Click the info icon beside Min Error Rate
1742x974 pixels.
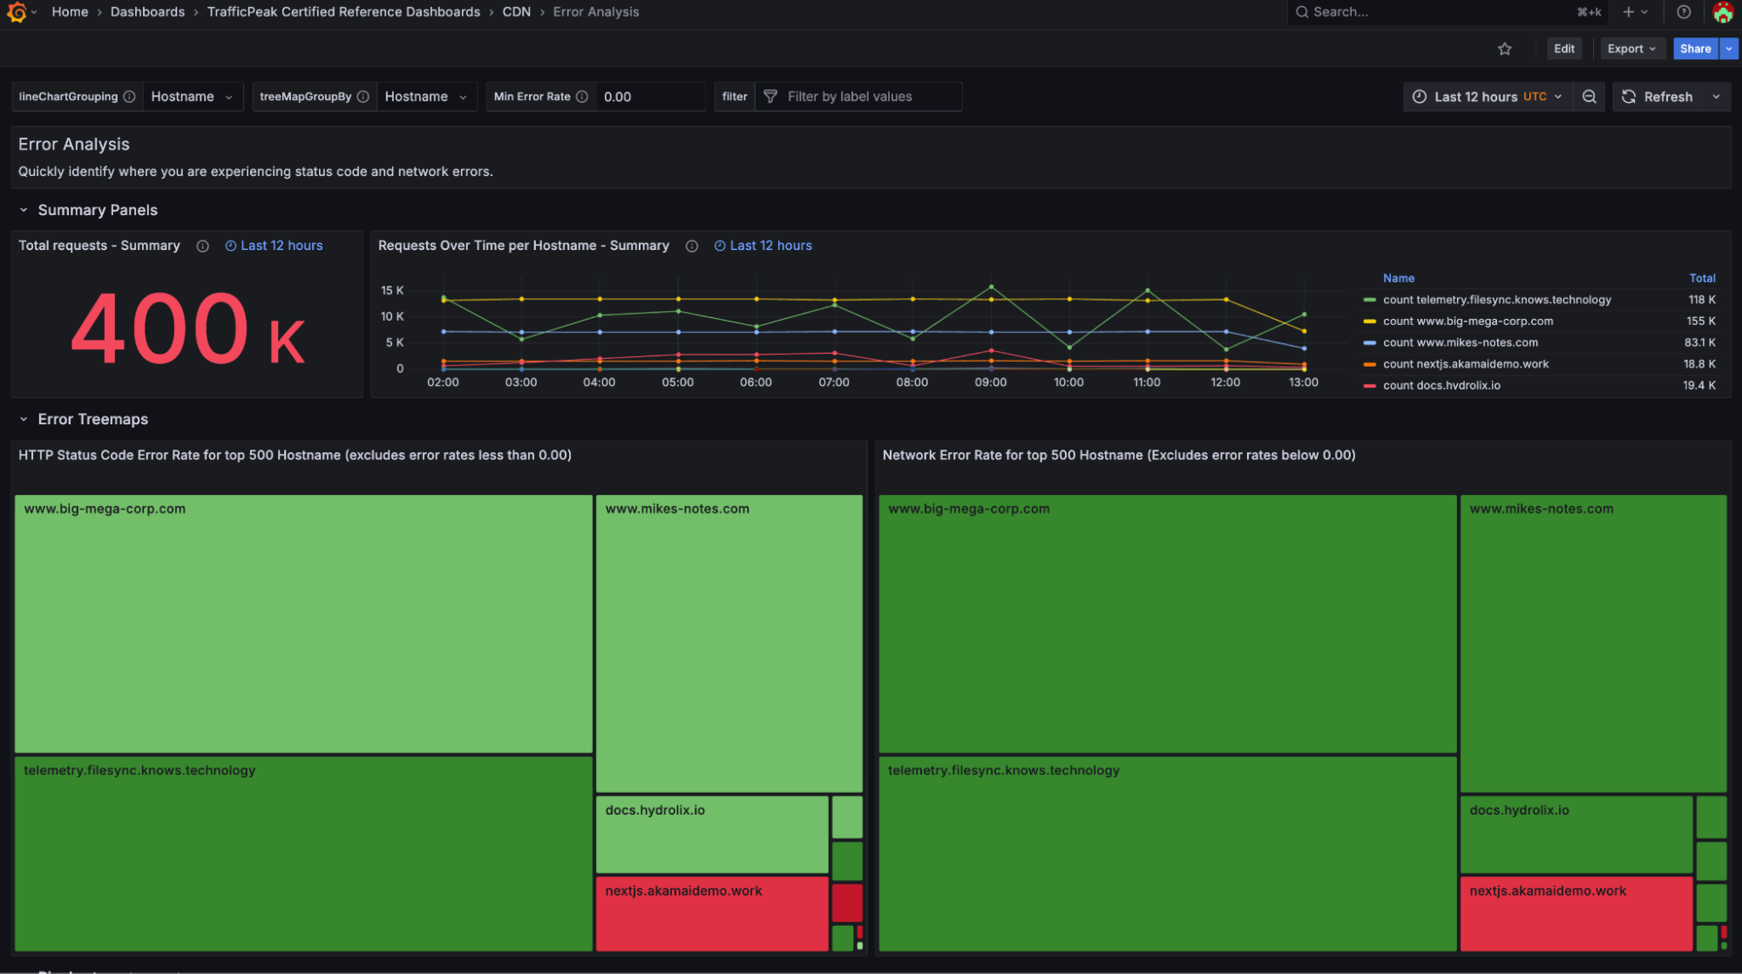coord(582,96)
